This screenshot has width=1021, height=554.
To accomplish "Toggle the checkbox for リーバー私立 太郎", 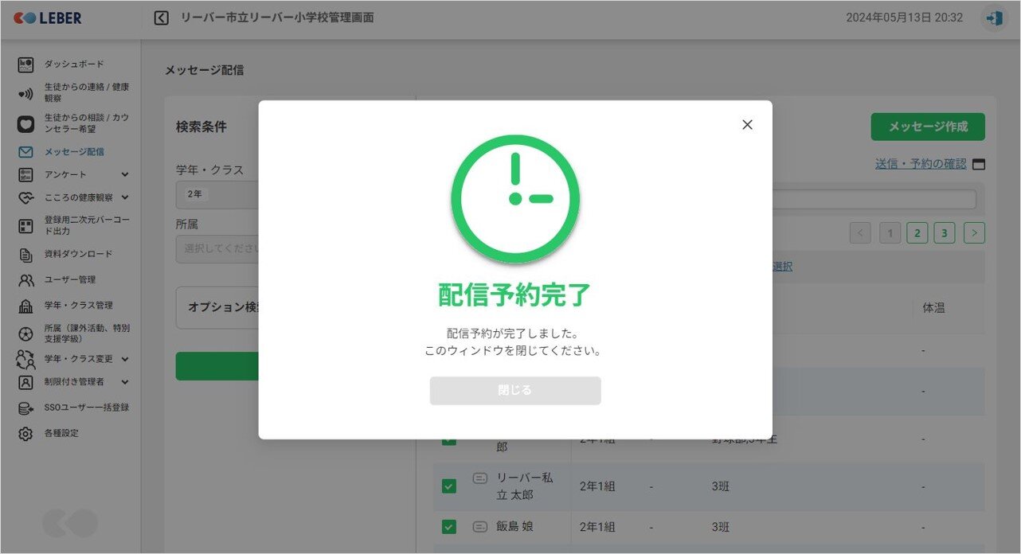I will coord(449,486).
